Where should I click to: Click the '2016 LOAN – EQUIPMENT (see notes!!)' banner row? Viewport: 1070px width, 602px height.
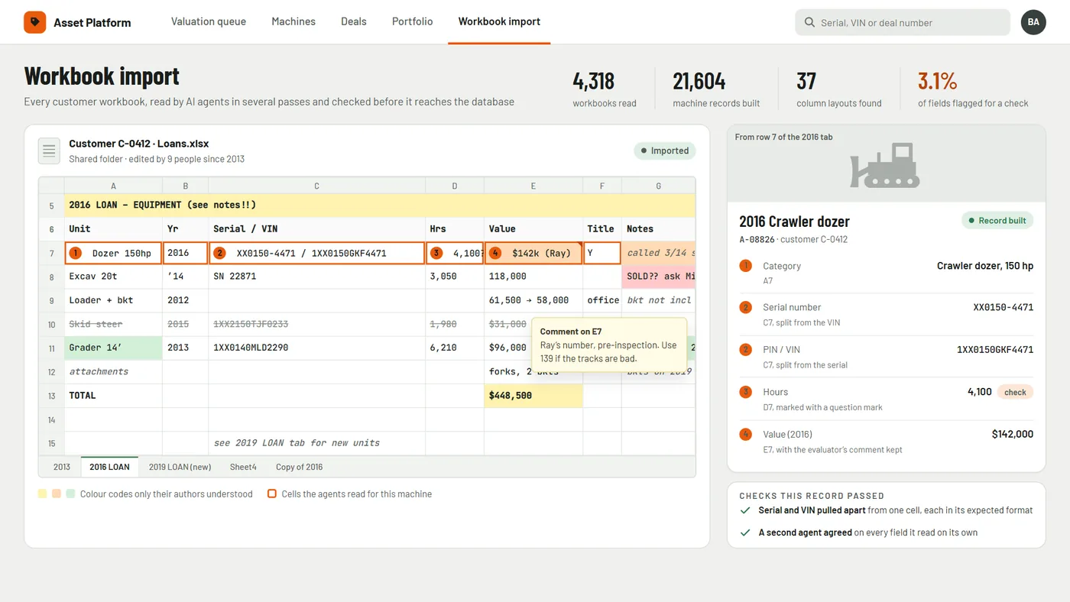pos(380,205)
